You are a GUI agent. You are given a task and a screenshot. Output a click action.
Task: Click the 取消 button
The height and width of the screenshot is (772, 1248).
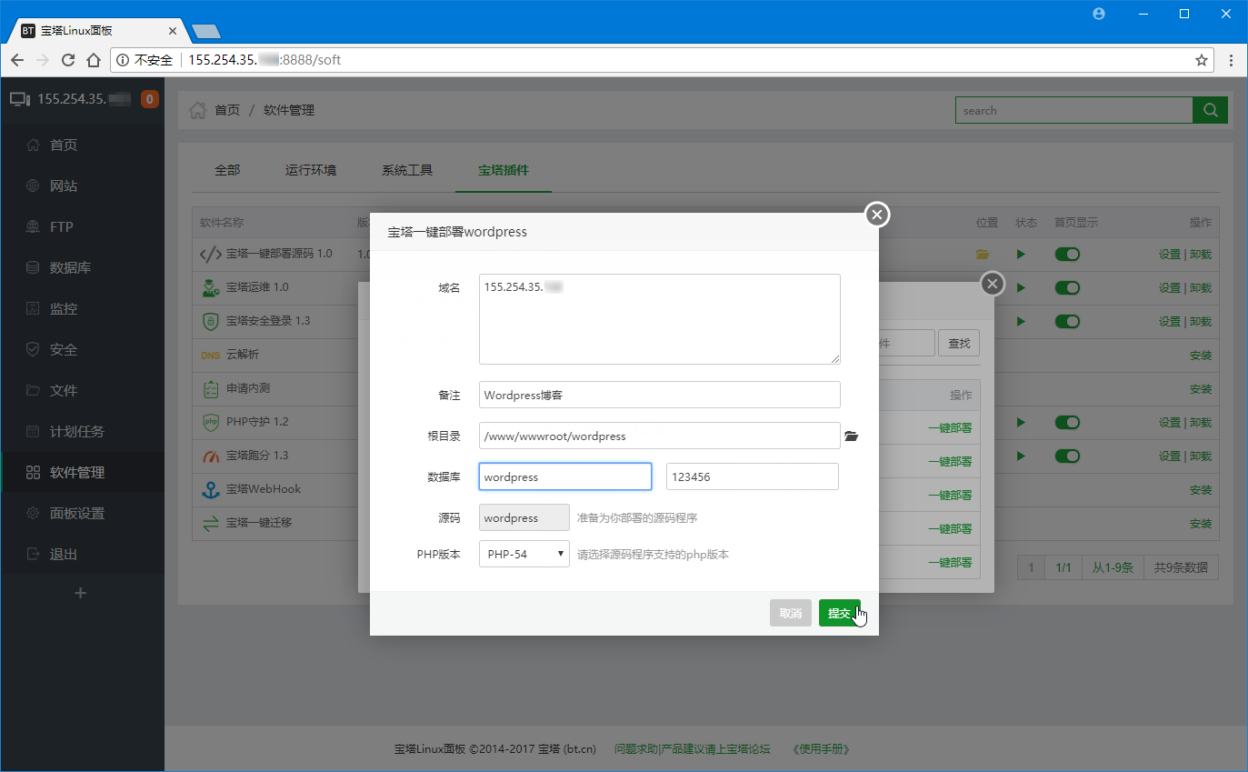pyautogui.click(x=791, y=613)
